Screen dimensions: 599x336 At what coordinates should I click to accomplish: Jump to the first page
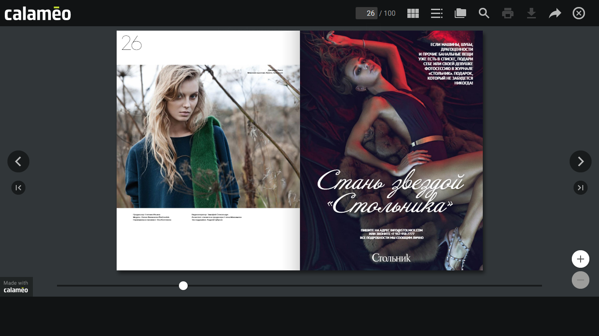pyautogui.click(x=18, y=188)
